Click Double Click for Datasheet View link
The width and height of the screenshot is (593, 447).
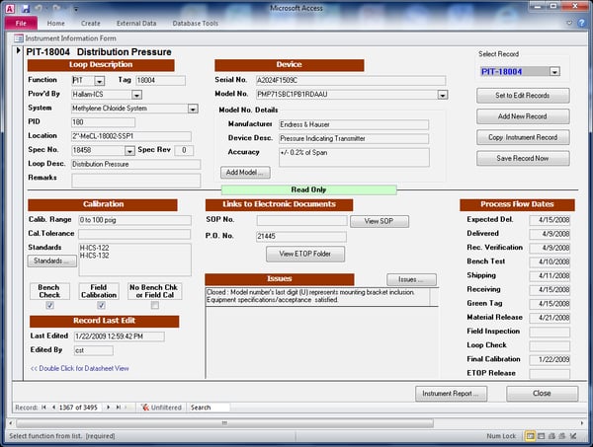pyautogui.click(x=79, y=368)
